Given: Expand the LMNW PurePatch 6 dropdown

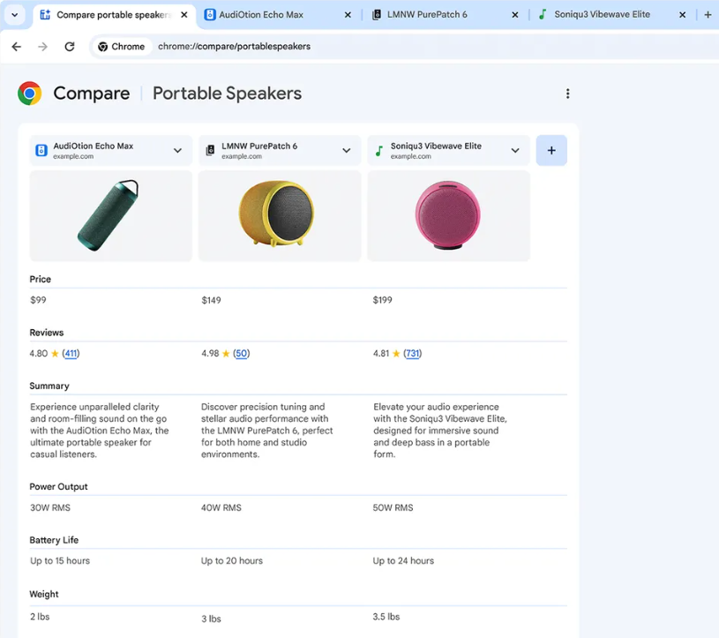Looking at the screenshot, I should pyautogui.click(x=346, y=151).
